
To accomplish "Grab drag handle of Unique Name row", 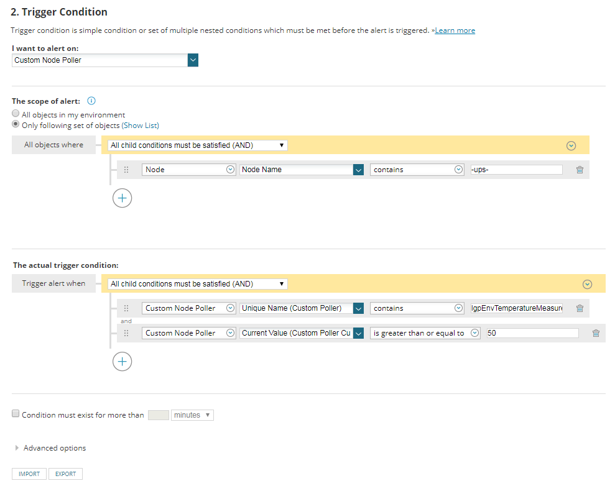I will pos(126,308).
